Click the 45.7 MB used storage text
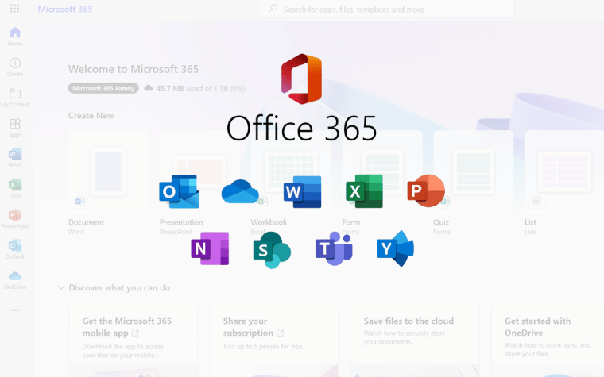The height and width of the screenshot is (377, 604). pos(200,88)
